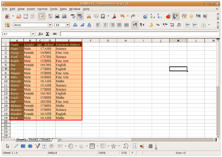Expand the font size dropdown

68,25
